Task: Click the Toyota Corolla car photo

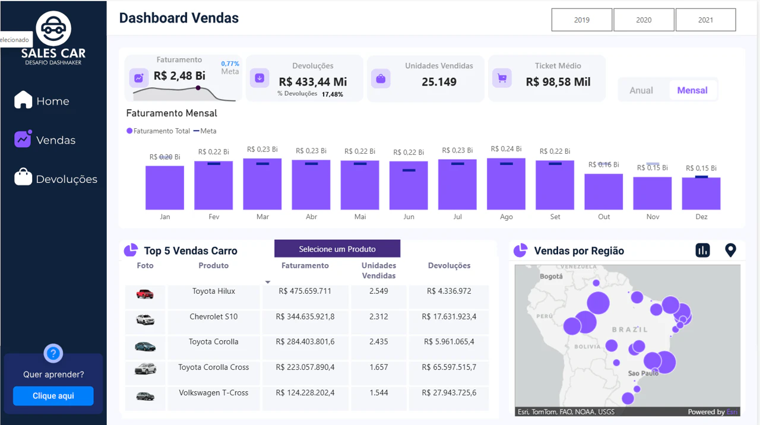Action: 145,346
